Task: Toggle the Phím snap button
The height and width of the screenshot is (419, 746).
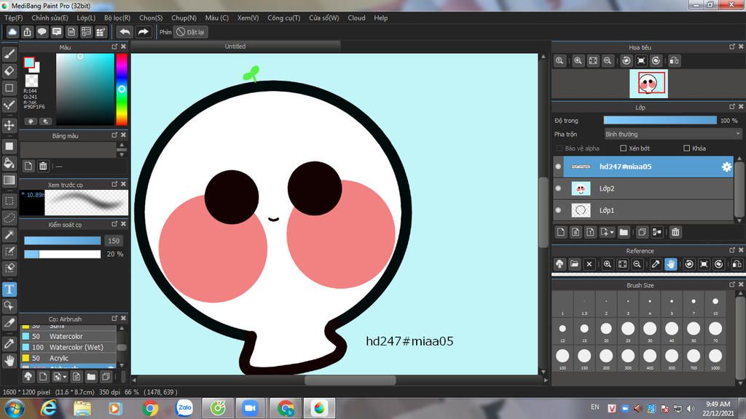Action: point(165,32)
